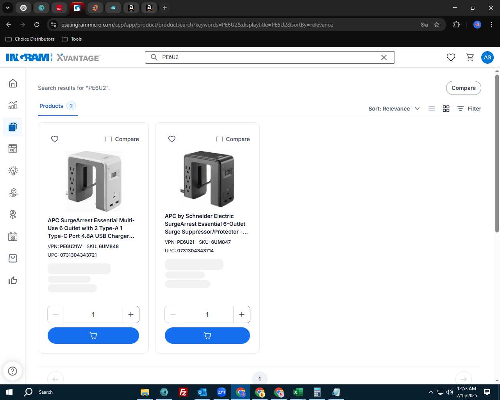
Task: Switch to first Amazon browser tab
Action: (x=131, y=8)
